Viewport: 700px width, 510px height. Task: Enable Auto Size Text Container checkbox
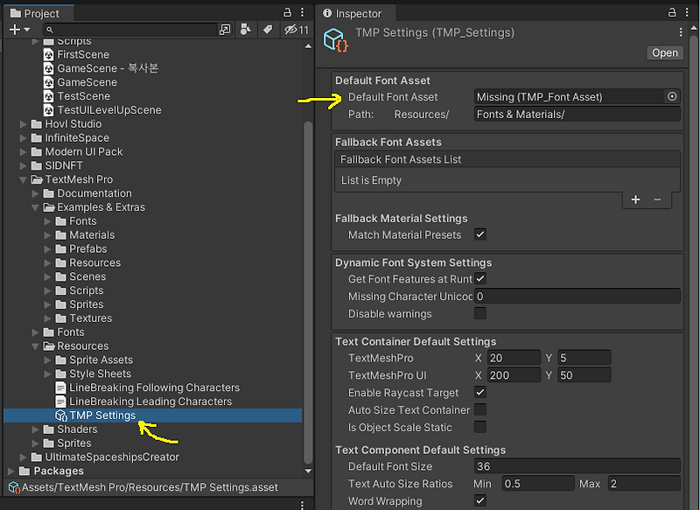click(x=480, y=409)
